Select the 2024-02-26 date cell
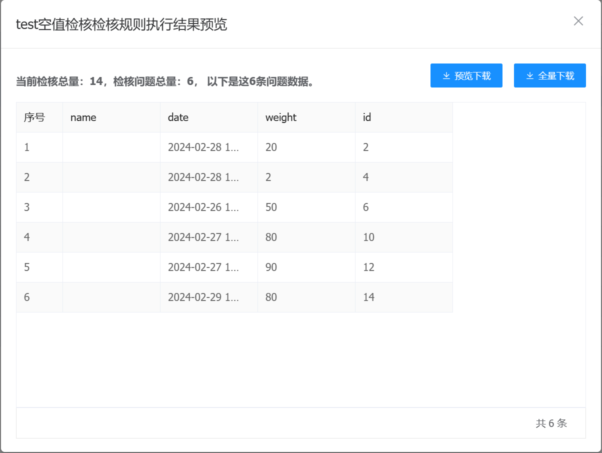The height and width of the screenshot is (453, 602). [x=203, y=207]
